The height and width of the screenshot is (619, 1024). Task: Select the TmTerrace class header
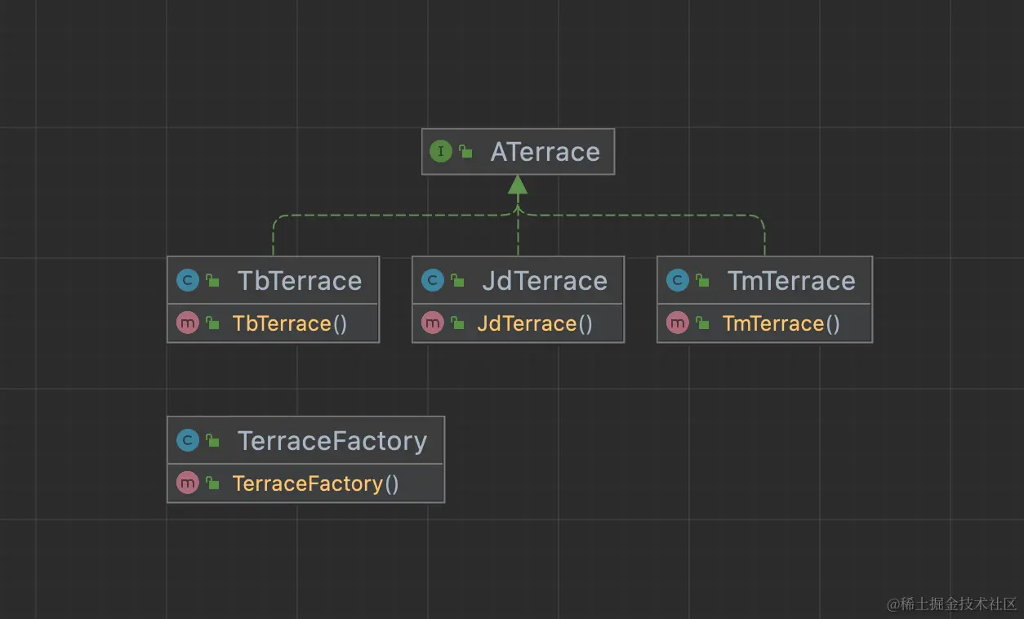(764, 280)
